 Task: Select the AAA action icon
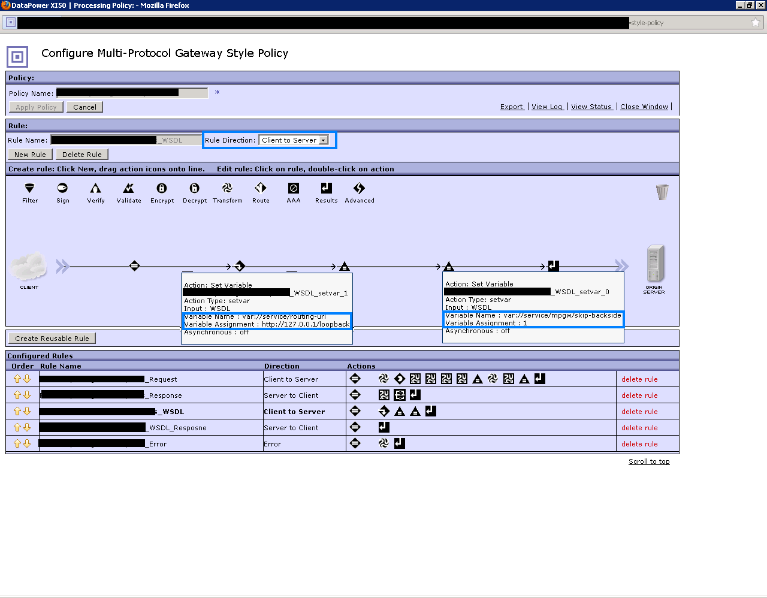tap(294, 188)
